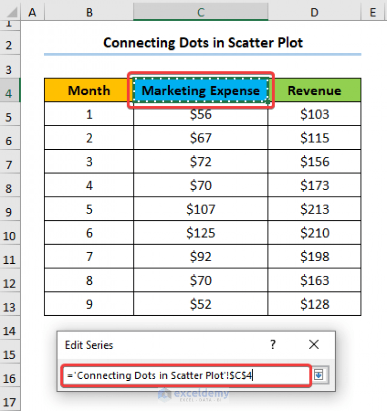Click the title 'Connecting Dots in Scatter Plot'
The height and width of the screenshot is (411, 387).
[x=203, y=43]
